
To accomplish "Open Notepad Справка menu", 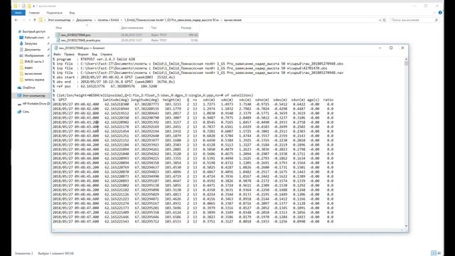I will pos(106,54).
